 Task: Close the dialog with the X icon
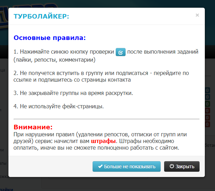click(x=197, y=15)
